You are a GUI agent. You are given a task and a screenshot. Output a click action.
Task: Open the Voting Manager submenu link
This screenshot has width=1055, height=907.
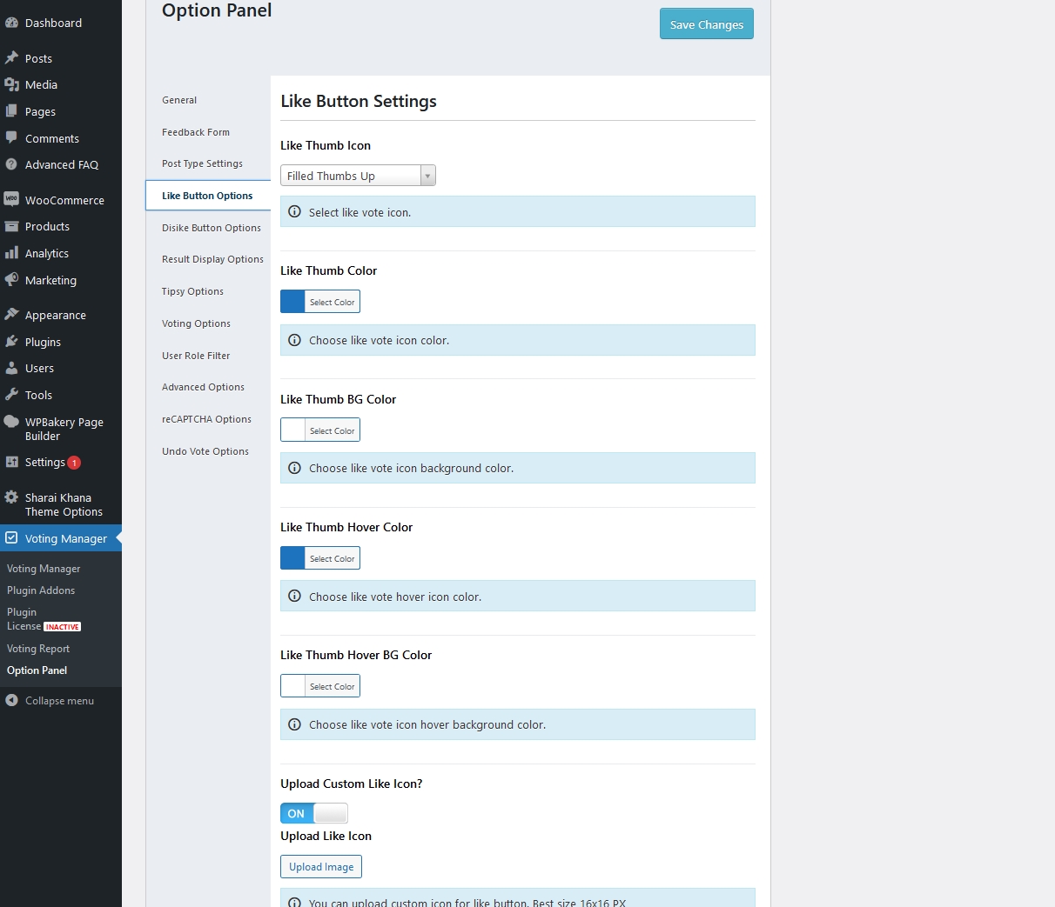[44, 569]
